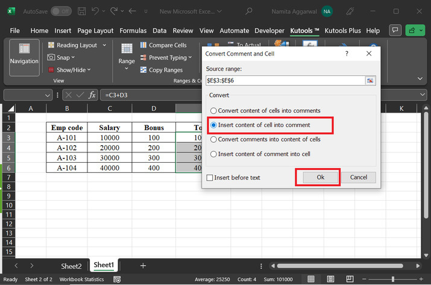The height and width of the screenshot is (285, 431).
Task: Click Cancel in the Convert dialog
Action: point(359,177)
